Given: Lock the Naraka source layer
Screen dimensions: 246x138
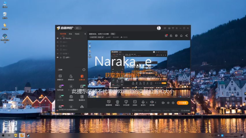Looking at the screenshot, I should [61, 38].
